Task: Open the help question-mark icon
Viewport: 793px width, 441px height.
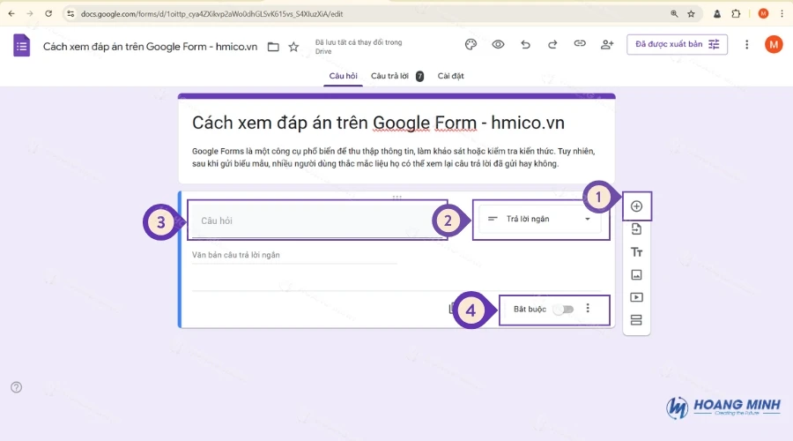Action: click(16, 387)
